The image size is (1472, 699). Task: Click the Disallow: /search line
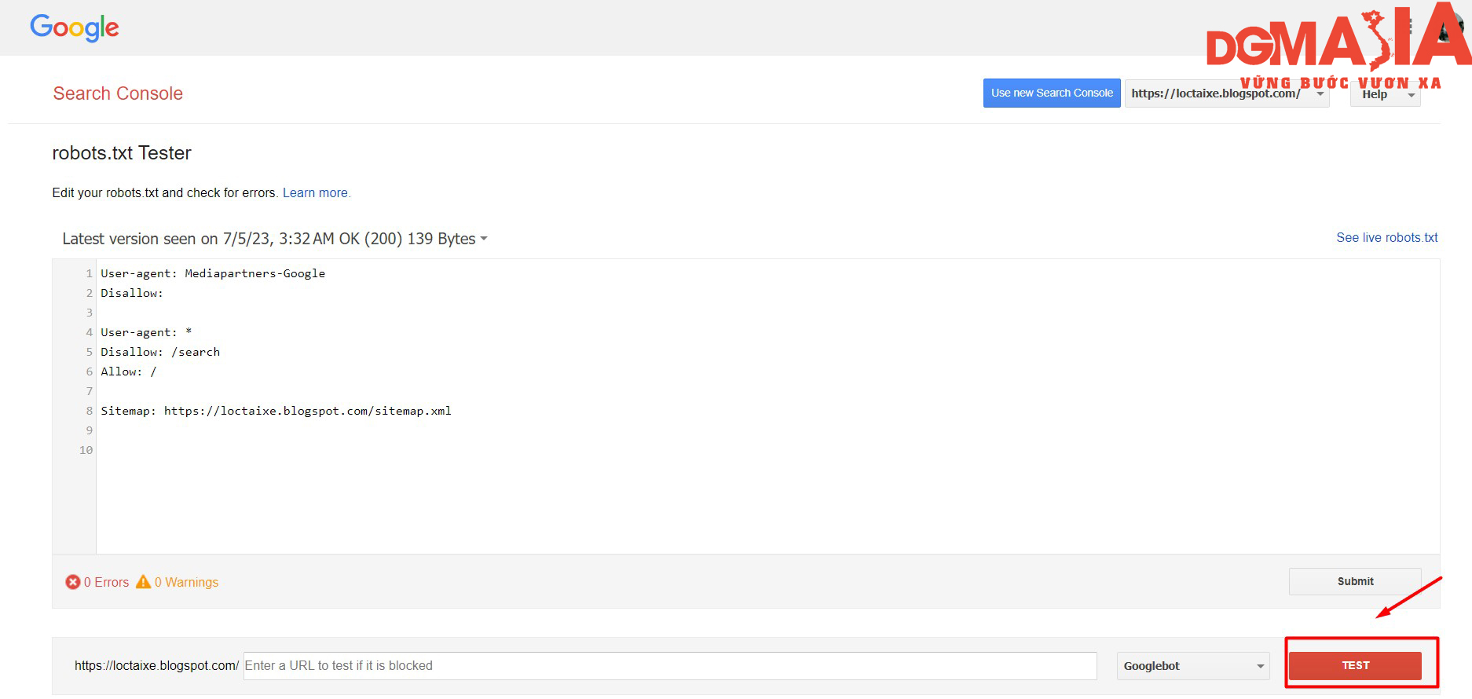tap(160, 352)
